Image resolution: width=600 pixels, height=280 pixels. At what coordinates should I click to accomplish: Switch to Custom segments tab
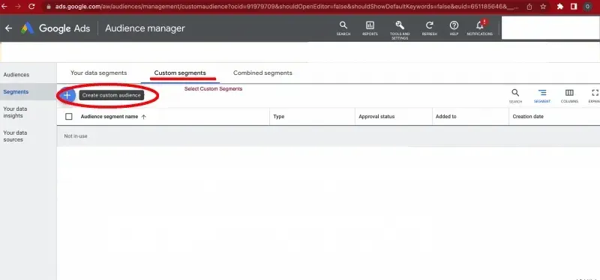point(180,73)
